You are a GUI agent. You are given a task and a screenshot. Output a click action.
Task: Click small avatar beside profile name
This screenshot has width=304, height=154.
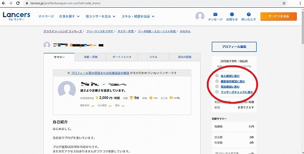coord(47,45)
